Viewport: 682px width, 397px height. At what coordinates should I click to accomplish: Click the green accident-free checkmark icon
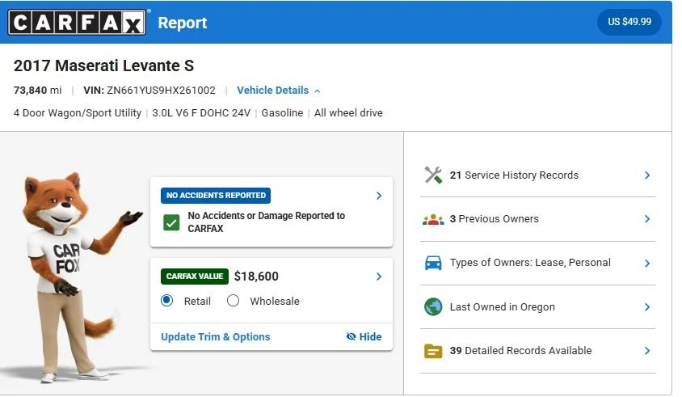coord(171,222)
